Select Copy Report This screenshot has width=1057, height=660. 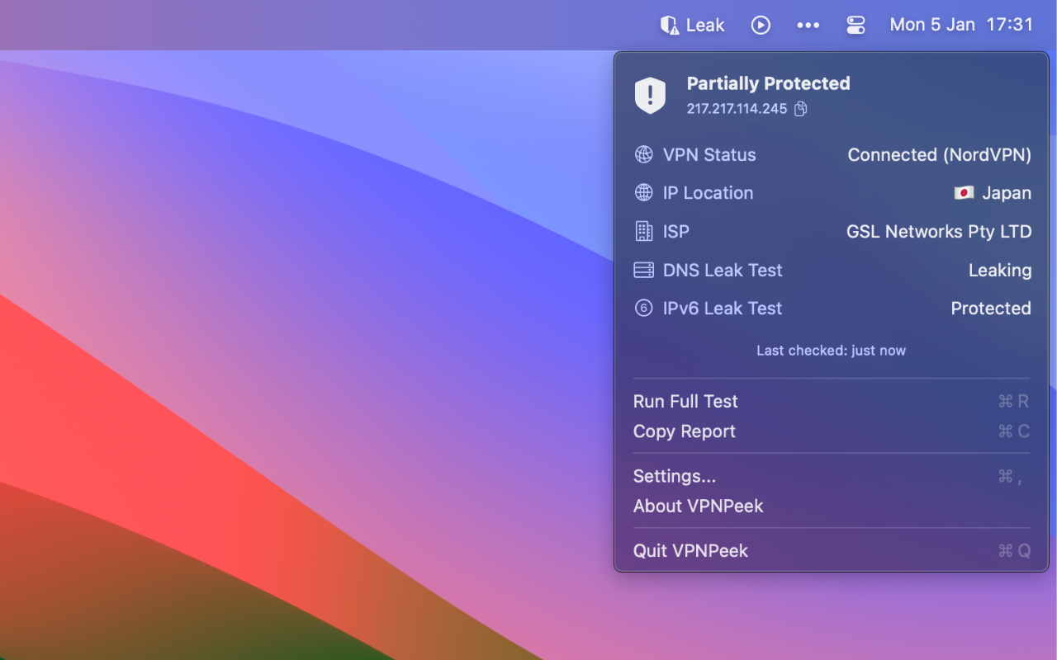[684, 431]
